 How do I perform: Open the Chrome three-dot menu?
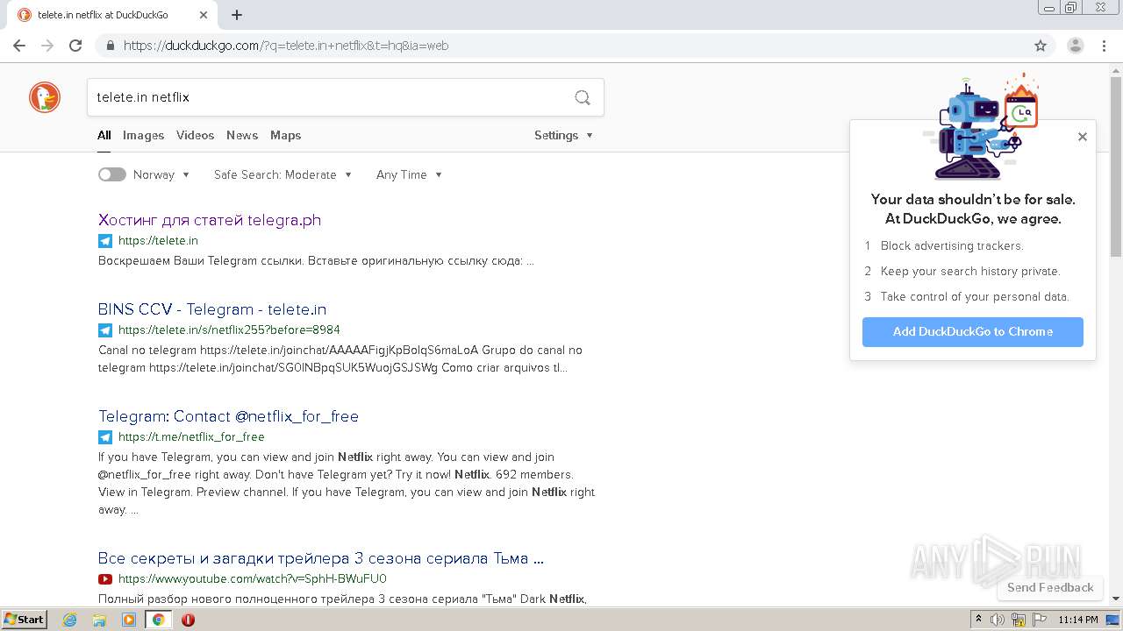point(1104,46)
